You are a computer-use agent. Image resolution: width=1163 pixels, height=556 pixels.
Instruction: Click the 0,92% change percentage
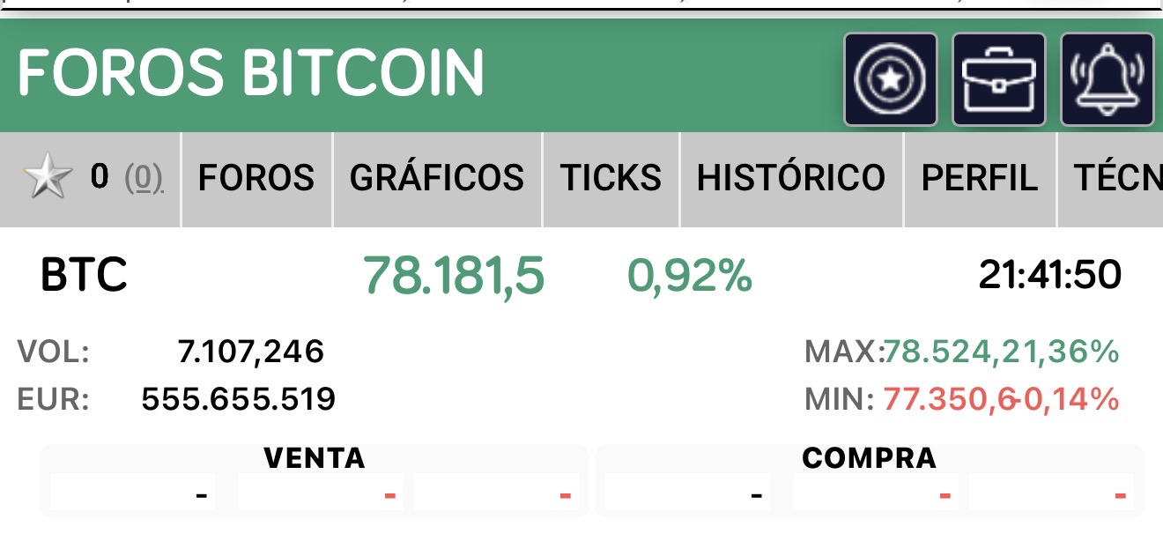pos(690,276)
